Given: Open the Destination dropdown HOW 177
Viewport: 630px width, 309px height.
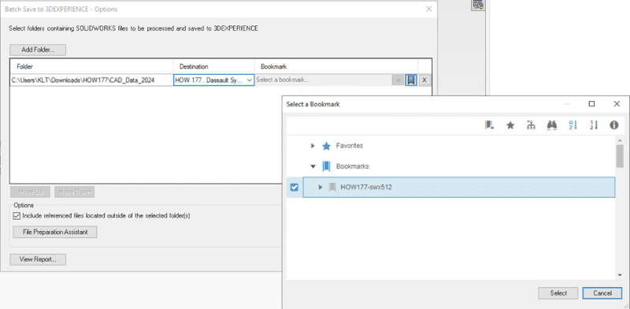Looking at the screenshot, I should (213, 80).
